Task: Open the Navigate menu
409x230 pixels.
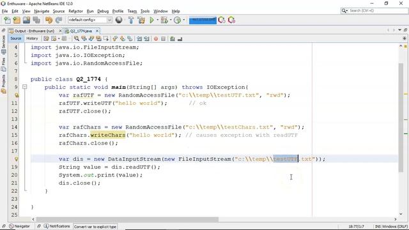Action: (42, 11)
